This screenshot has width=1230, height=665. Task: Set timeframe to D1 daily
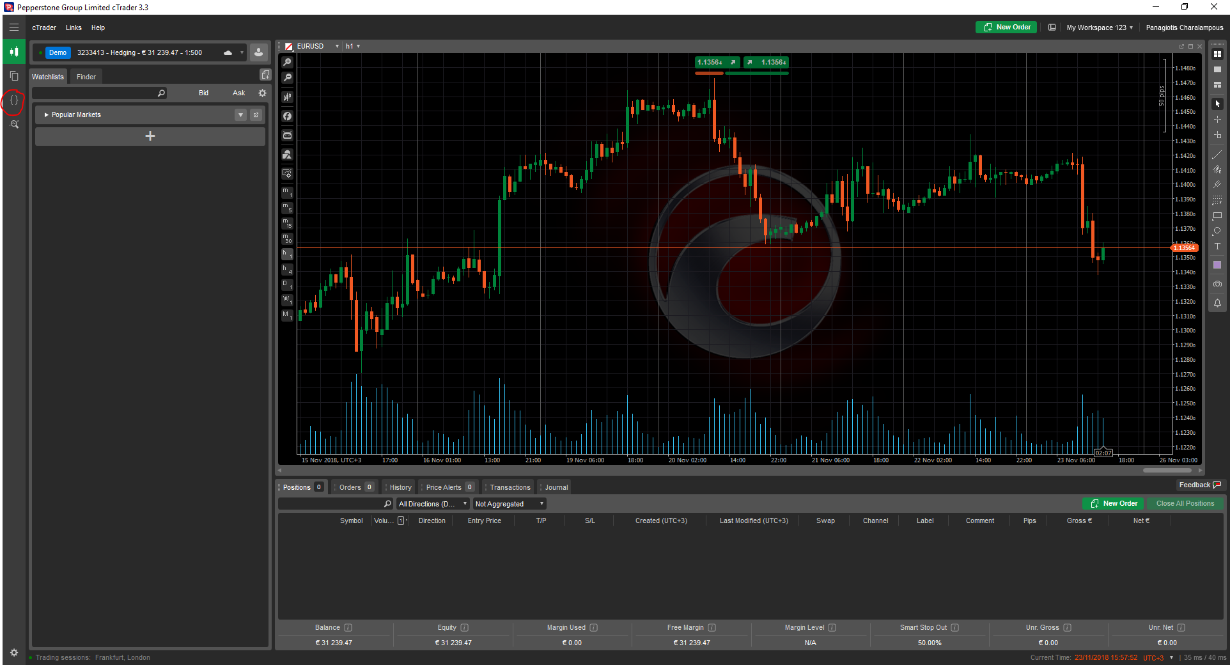(288, 285)
